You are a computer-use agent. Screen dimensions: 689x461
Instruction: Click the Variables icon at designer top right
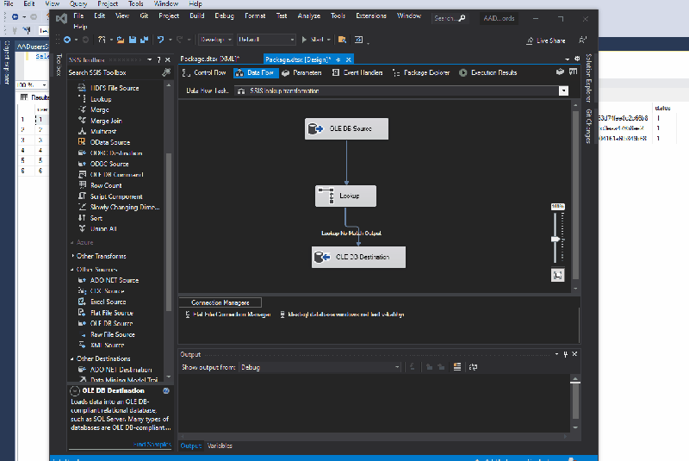coord(560,72)
